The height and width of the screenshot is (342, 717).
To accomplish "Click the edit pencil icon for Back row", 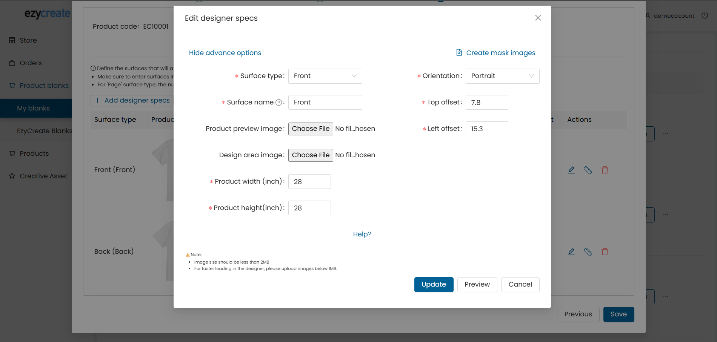I will tap(571, 252).
